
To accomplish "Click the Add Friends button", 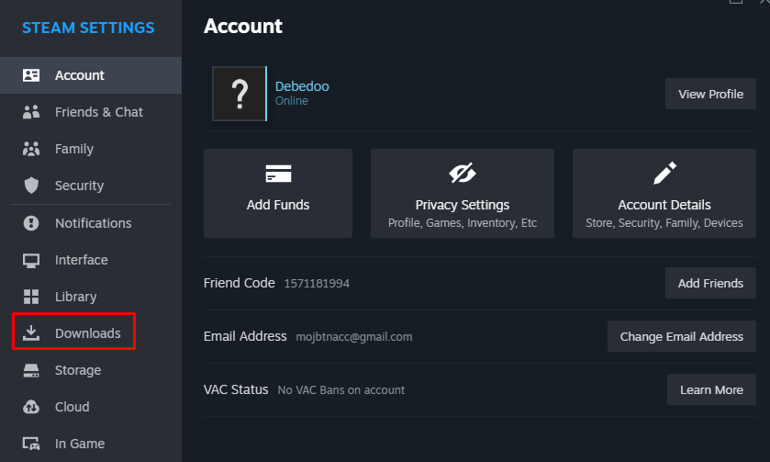I will 710,283.
